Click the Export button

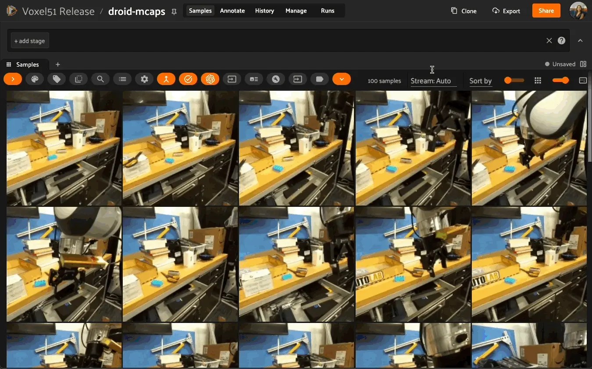[506, 11]
